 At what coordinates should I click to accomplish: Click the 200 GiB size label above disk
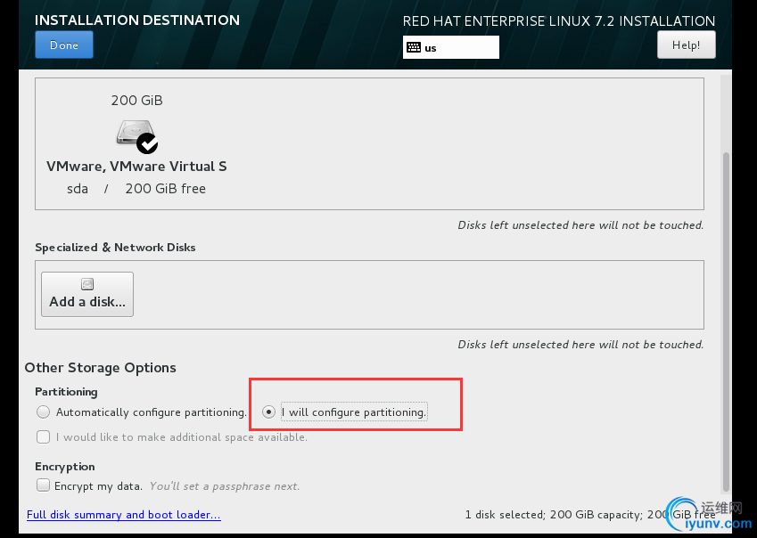(137, 101)
